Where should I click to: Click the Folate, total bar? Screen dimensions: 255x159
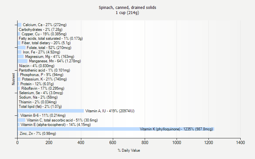point(21,48)
